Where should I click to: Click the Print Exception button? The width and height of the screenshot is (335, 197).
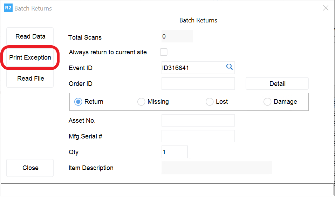(x=30, y=57)
